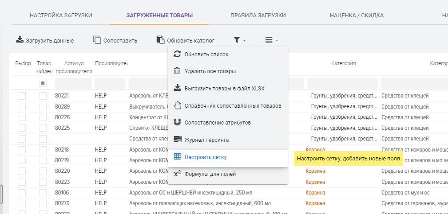Click the Артикул производителя filter field
Screen dimensions: 448x214
coord(73,83)
